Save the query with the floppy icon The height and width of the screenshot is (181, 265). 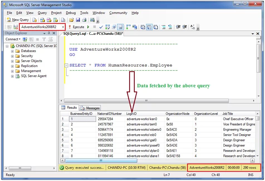coord(78,20)
